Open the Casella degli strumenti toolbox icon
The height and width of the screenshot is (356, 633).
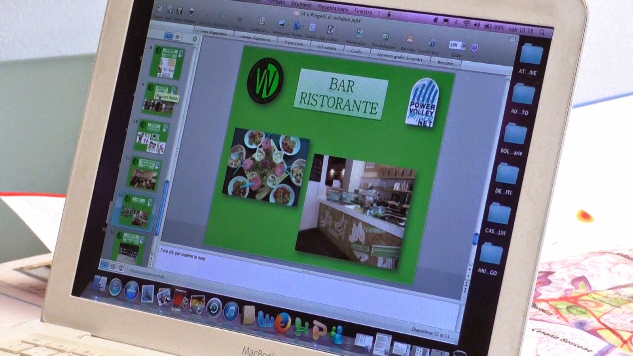pos(432,42)
